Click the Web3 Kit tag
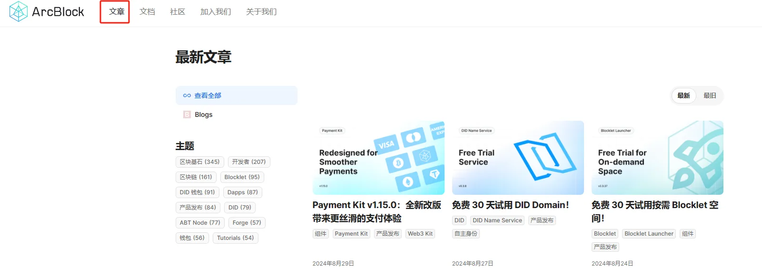This screenshot has width=762, height=276. pos(421,234)
